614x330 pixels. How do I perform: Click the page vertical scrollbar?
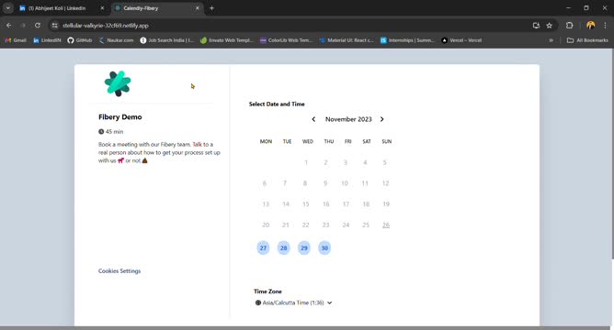[612, 153]
